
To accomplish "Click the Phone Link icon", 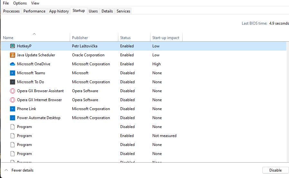I will (13, 109).
